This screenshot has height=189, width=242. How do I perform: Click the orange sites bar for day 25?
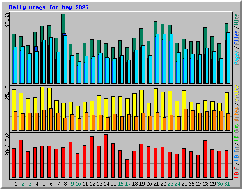pyautogui.click(x=186, y=120)
